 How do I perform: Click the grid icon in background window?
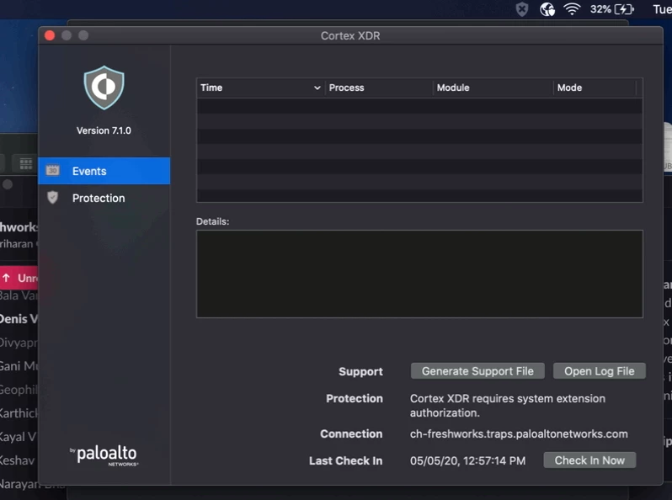coord(26,163)
